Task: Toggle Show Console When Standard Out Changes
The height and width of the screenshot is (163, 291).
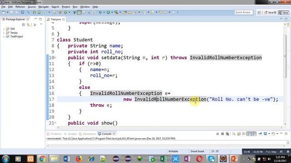Action: coord(249,134)
